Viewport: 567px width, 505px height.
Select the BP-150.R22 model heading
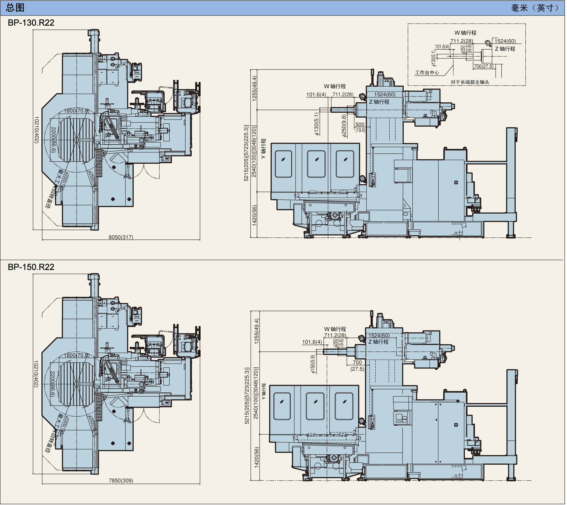[31, 267]
